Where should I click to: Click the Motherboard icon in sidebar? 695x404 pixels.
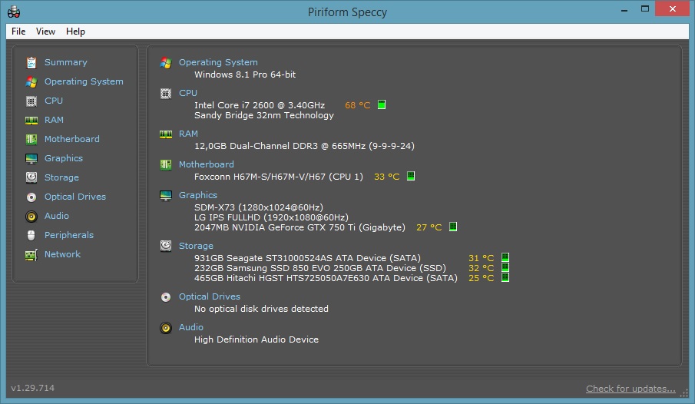31,139
